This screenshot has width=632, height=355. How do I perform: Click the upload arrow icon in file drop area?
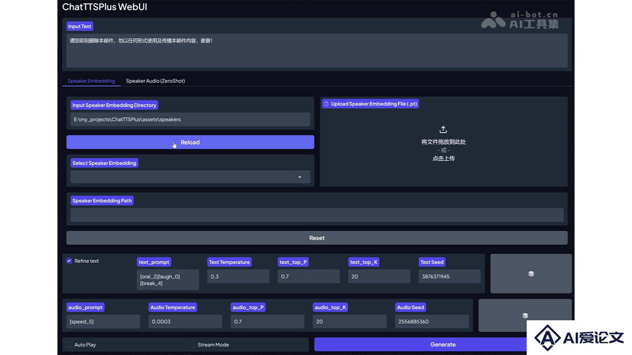[443, 129]
